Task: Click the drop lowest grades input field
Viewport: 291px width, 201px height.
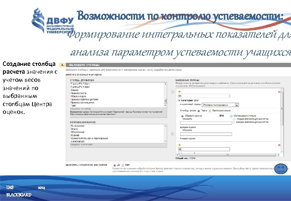Action: tap(206, 134)
